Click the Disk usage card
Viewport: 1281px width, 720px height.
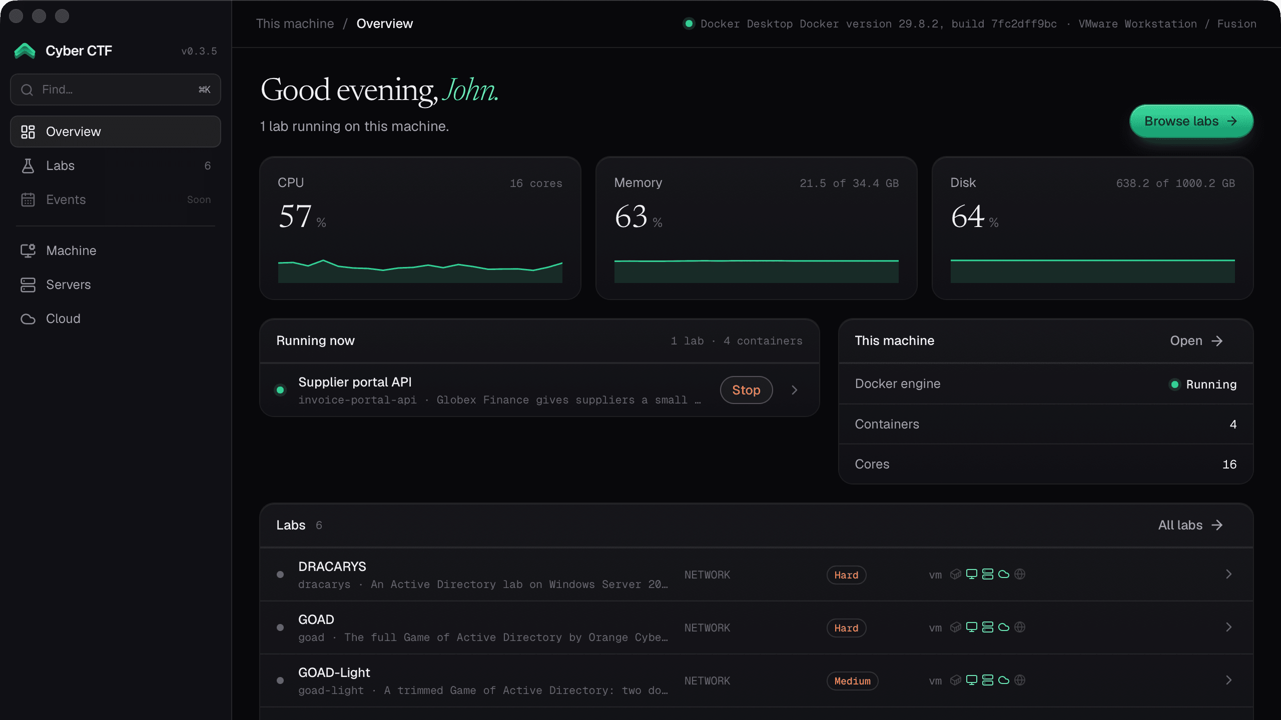tap(1092, 228)
